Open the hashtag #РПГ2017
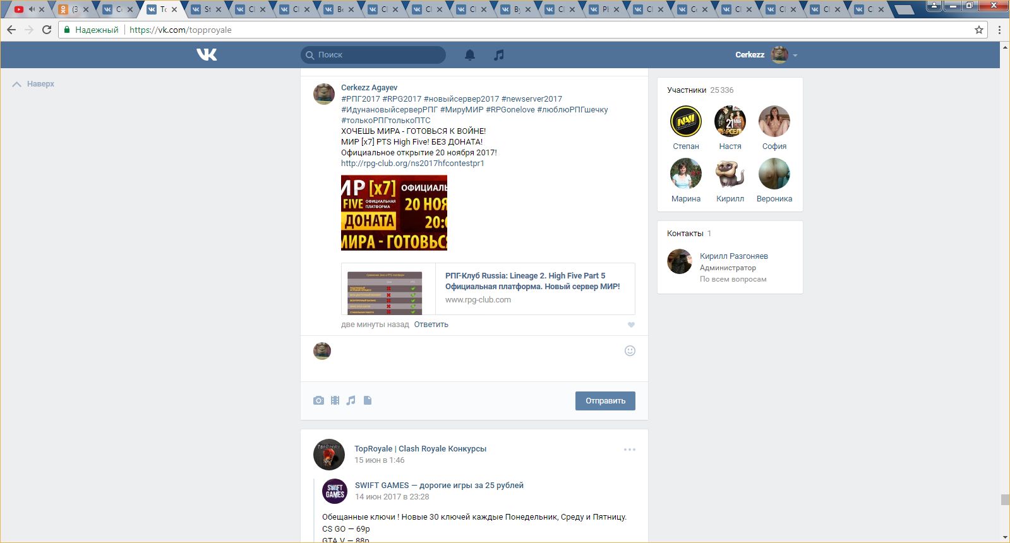This screenshot has height=543, width=1010. click(361, 99)
